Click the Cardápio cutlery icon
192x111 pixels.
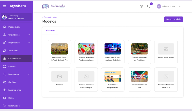[5, 82]
